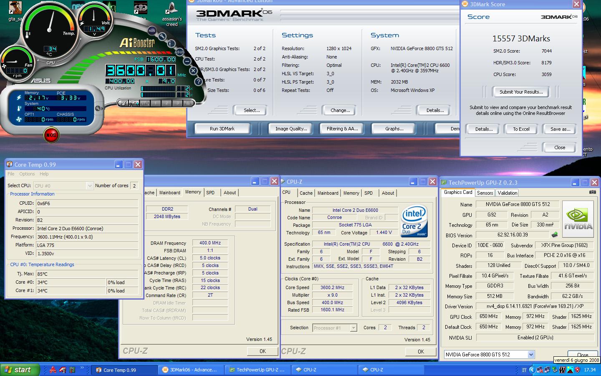The image size is (601, 376).
Task: Open the Mainboard tab in the right CPU-Z window
Action: (x=328, y=193)
